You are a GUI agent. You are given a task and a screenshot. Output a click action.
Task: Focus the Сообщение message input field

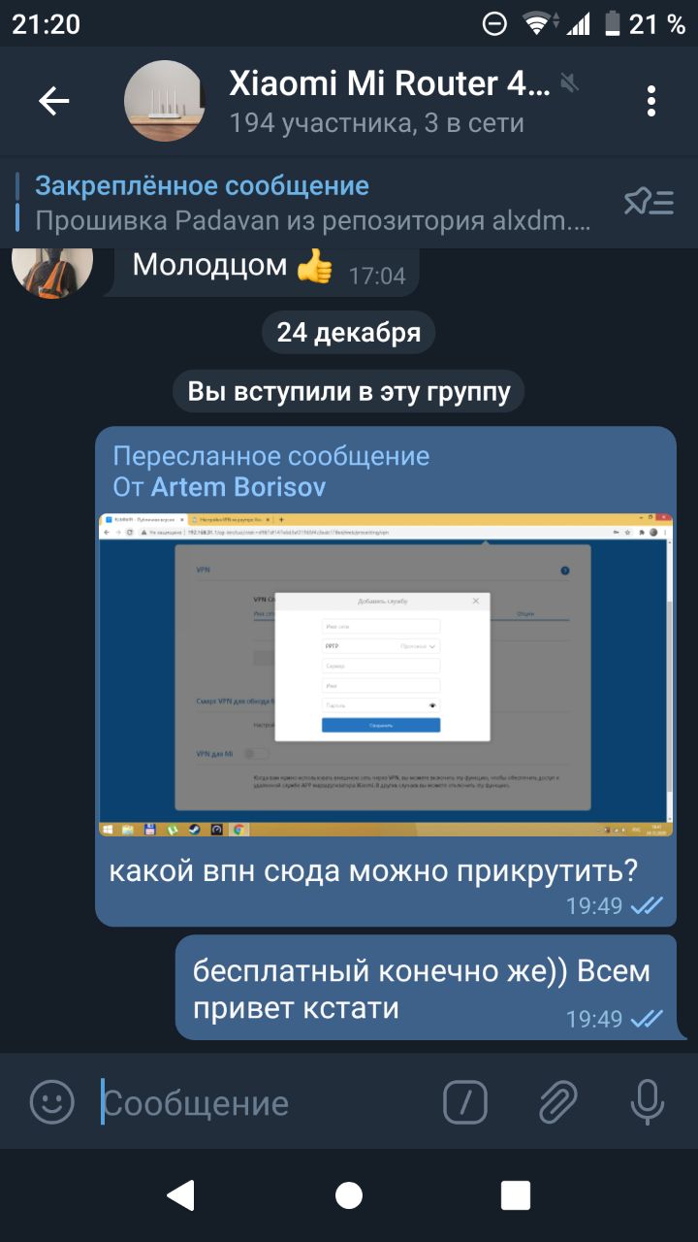pos(262,1103)
